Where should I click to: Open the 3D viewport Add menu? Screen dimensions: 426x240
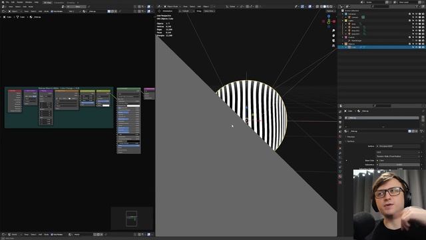[199, 7]
